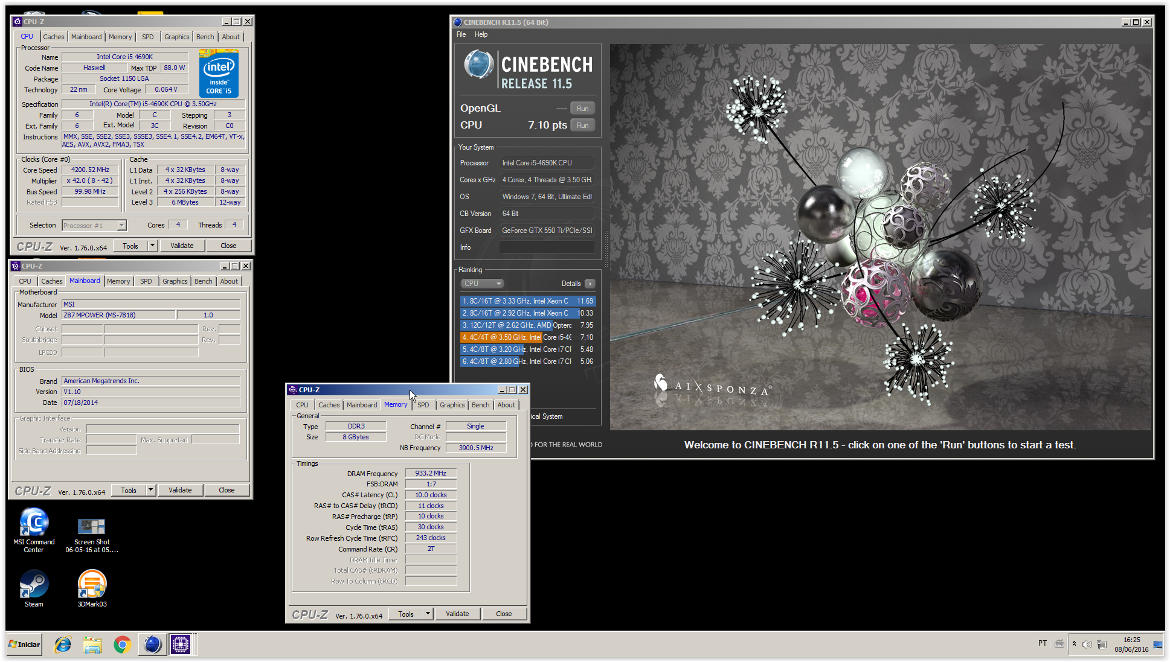This screenshot has width=1170, height=662.
Task: Click Validate in top CPU-Z window
Action: coord(182,246)
